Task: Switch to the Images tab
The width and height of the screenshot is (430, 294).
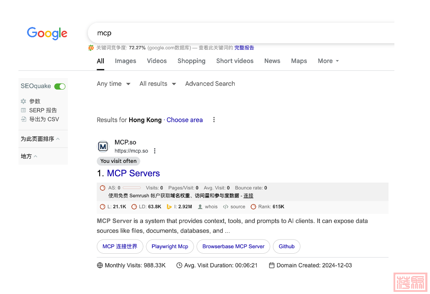Action: pyautogui.click(x=125, y=61)
